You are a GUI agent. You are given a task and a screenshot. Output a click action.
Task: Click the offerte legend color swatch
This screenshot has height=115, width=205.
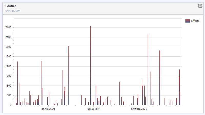click(x=188, y=21)
